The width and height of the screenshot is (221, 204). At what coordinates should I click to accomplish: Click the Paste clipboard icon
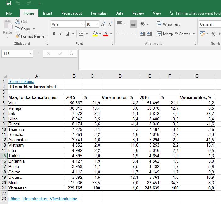tap(8, 25)
